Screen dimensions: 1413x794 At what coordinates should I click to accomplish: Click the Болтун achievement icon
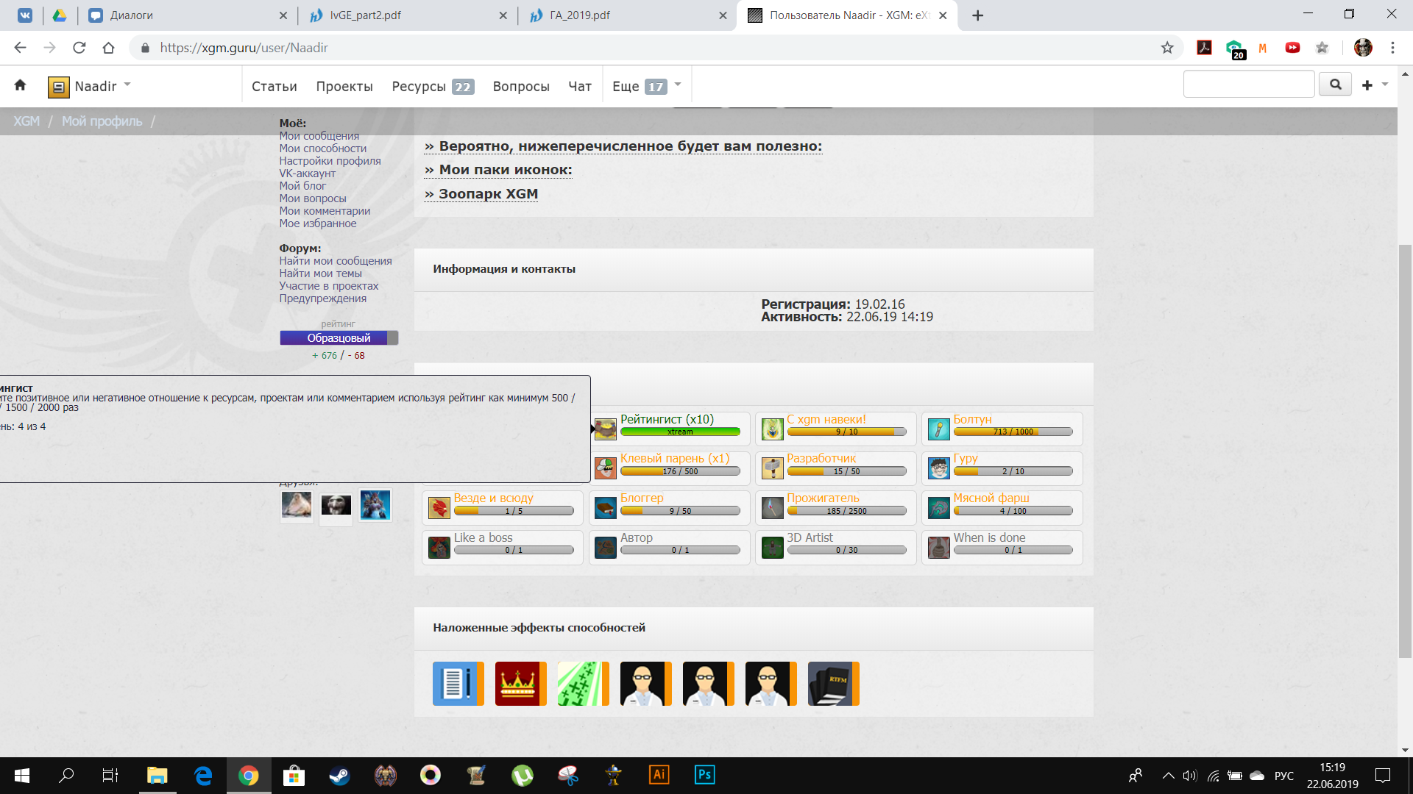point(938,429)
